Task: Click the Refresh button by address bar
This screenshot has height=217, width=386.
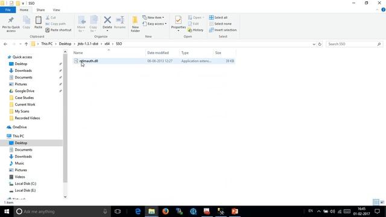Action: coord(320,44)
